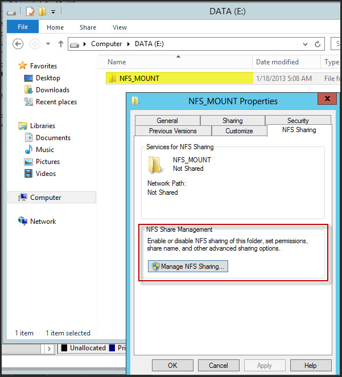
Task: Click the Desktop monitor icon
Action: [x=28, y=78]
